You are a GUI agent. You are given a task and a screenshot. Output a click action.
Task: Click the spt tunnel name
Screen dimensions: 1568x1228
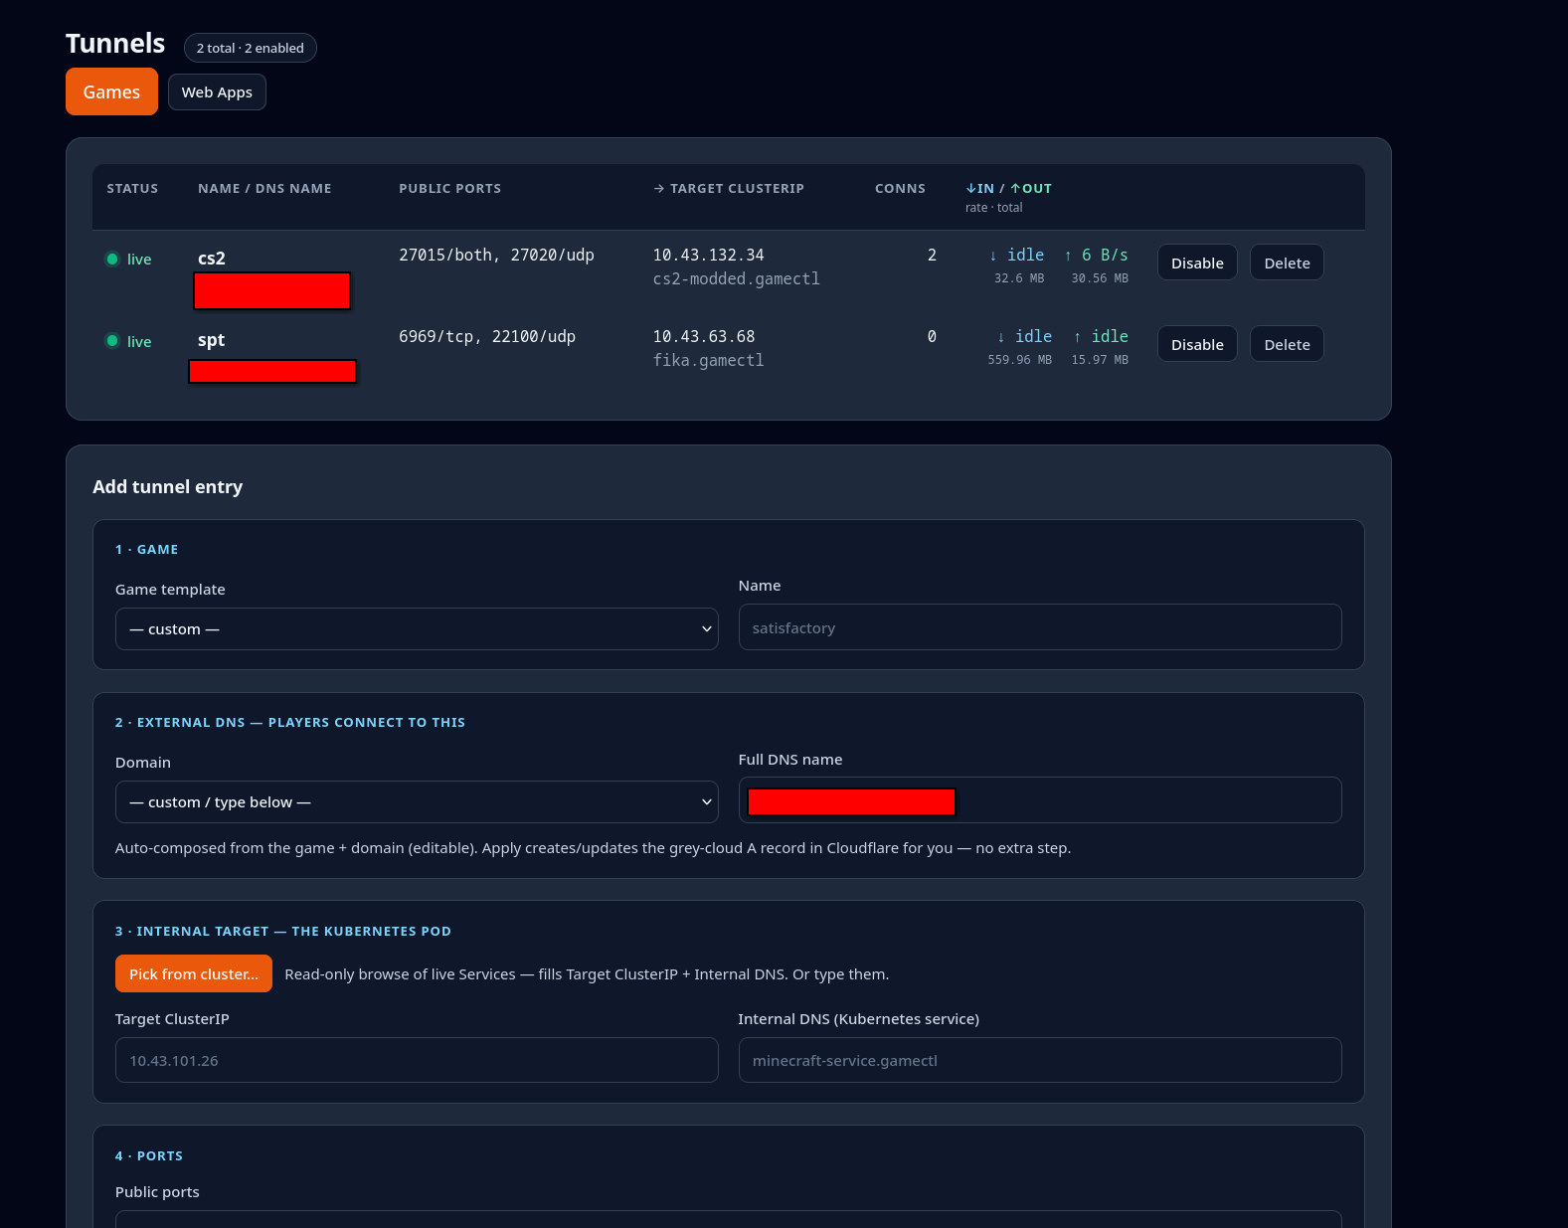pyautogui.click(x=211, y=340)
